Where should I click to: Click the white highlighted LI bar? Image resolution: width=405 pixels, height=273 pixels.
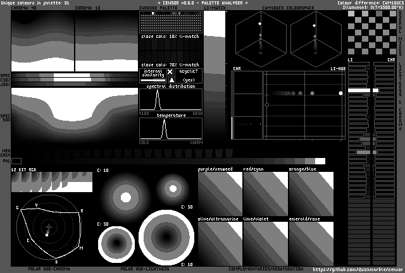[x=359, y=90]
